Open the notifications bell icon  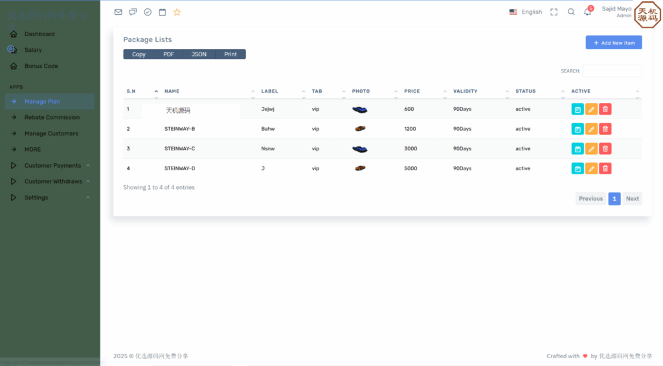(x=587, y=12)
